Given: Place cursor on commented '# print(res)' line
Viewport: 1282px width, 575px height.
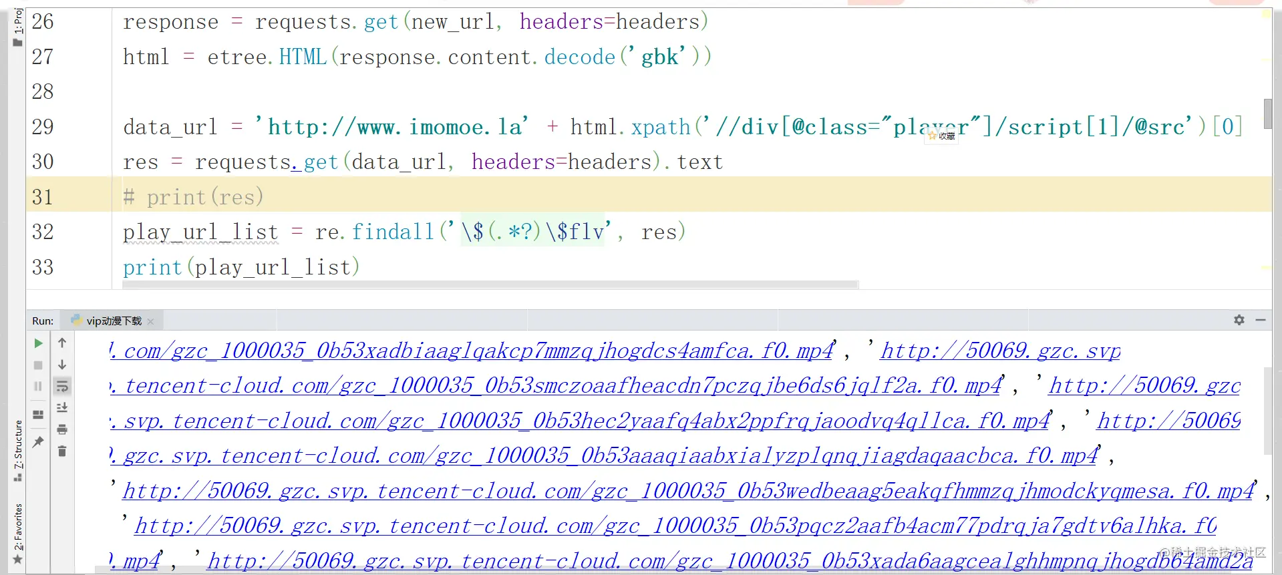Looking at the screenshot, I should tap(194, 197).
